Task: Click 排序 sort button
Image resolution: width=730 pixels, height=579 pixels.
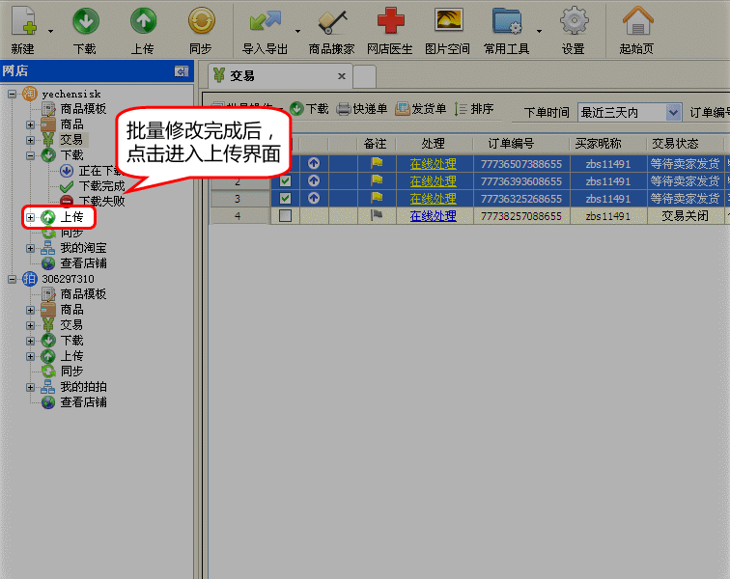Action: 474,109
